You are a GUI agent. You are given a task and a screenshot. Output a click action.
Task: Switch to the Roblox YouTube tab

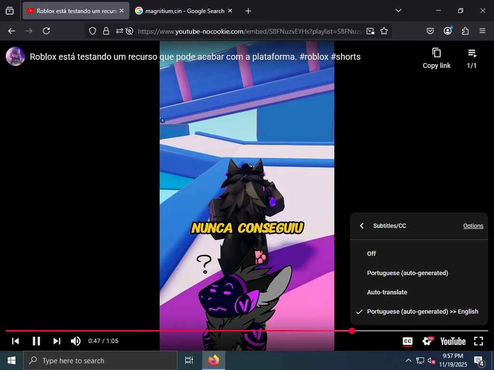(76, 11)
